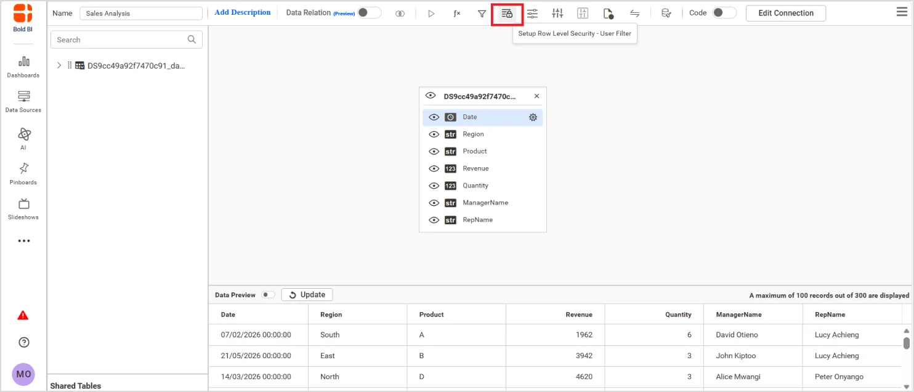This screenshot has height=392, width=914.
Task: Hide the RepName column
Action: tap(434, 220)
